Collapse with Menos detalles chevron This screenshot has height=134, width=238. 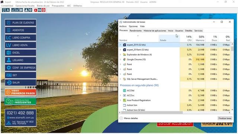coord(121,118)
